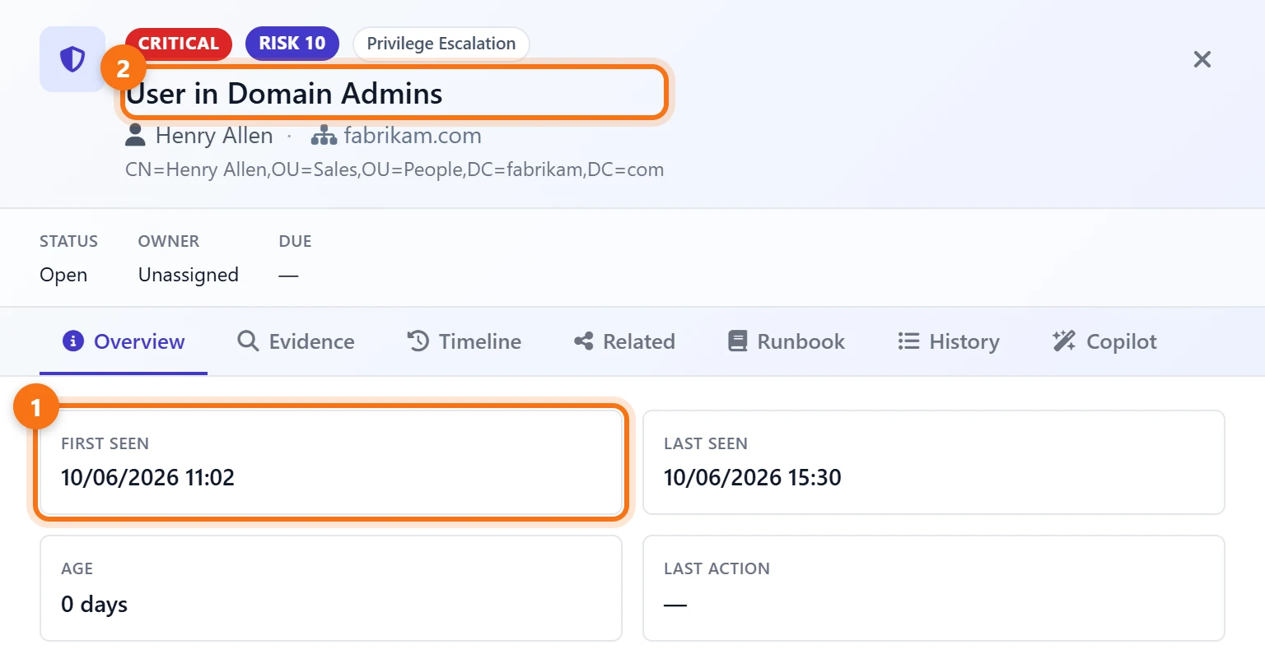Click the dash value under Last Action
The image size is (1265, 668).
[x=675, y=604]
